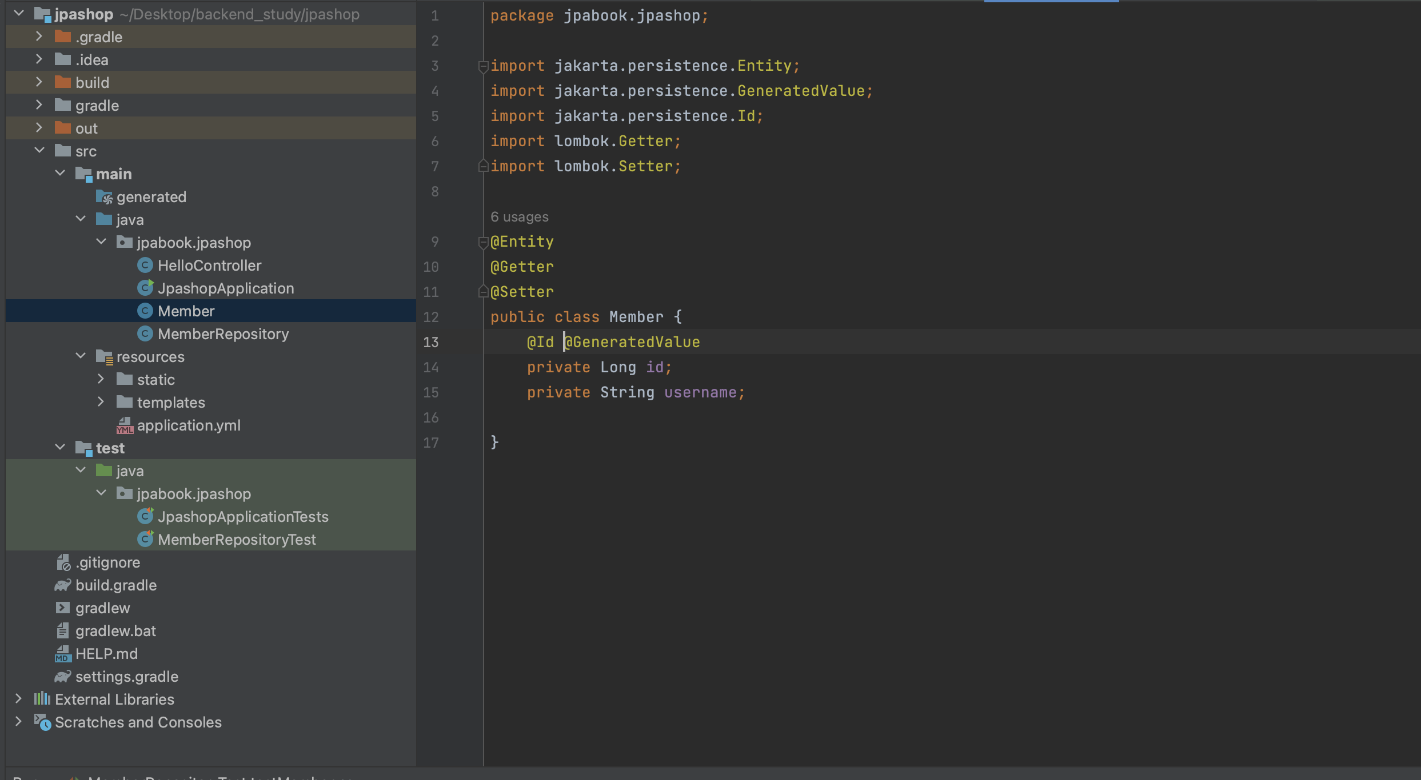This screenshot has height=780, width=1421.
Task: Toggle the fold end marker at @Setter
Action: 483,292
